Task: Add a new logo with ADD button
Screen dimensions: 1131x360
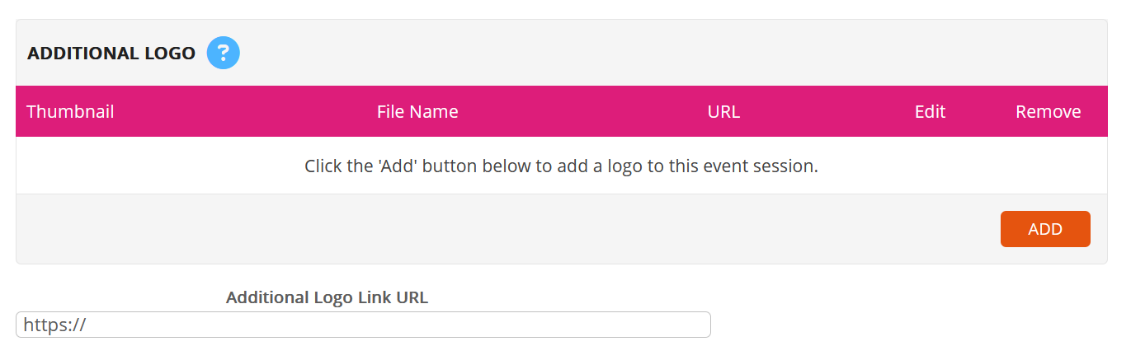Action: (1045, 229)
